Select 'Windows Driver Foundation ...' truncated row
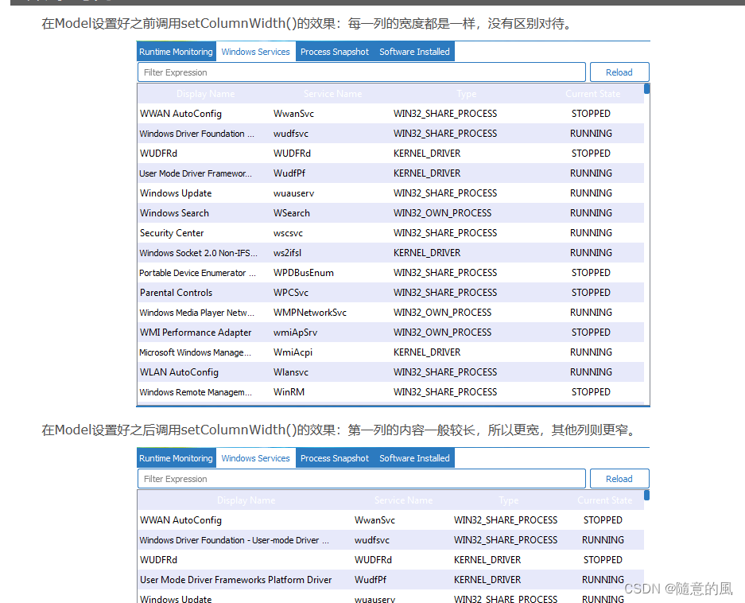 pyautogui.click(x=390, y=134)
